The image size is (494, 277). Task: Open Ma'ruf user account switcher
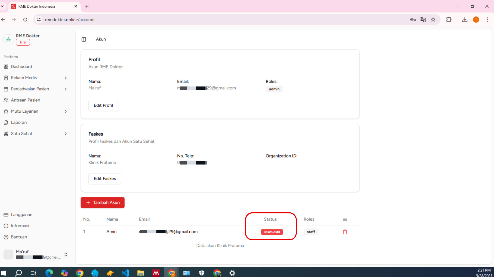point(66,254)
